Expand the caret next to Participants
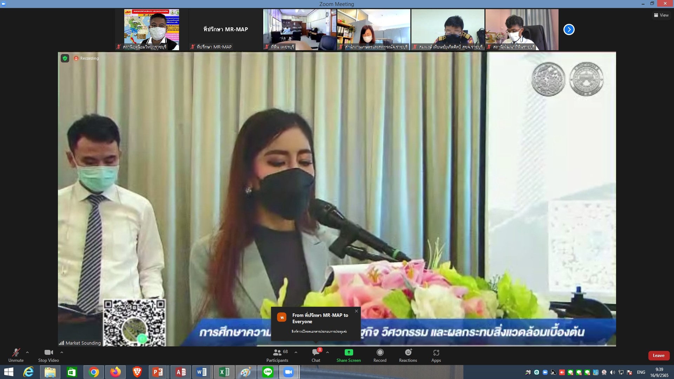Image resolution: width=674 pixels, height=379 pixels. (x=296, y=352)
